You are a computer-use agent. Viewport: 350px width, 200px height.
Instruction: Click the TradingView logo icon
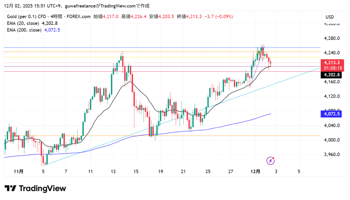11,188
